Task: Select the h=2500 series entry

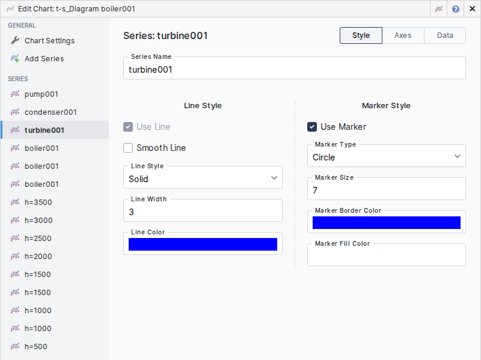Action: pyautogui.click(x=38, y=239)
